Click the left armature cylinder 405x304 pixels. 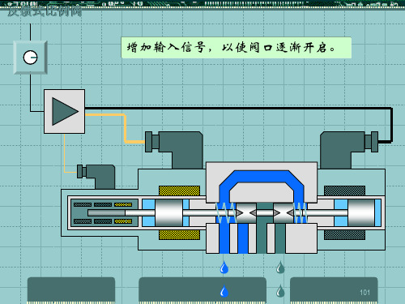point(168,213)
